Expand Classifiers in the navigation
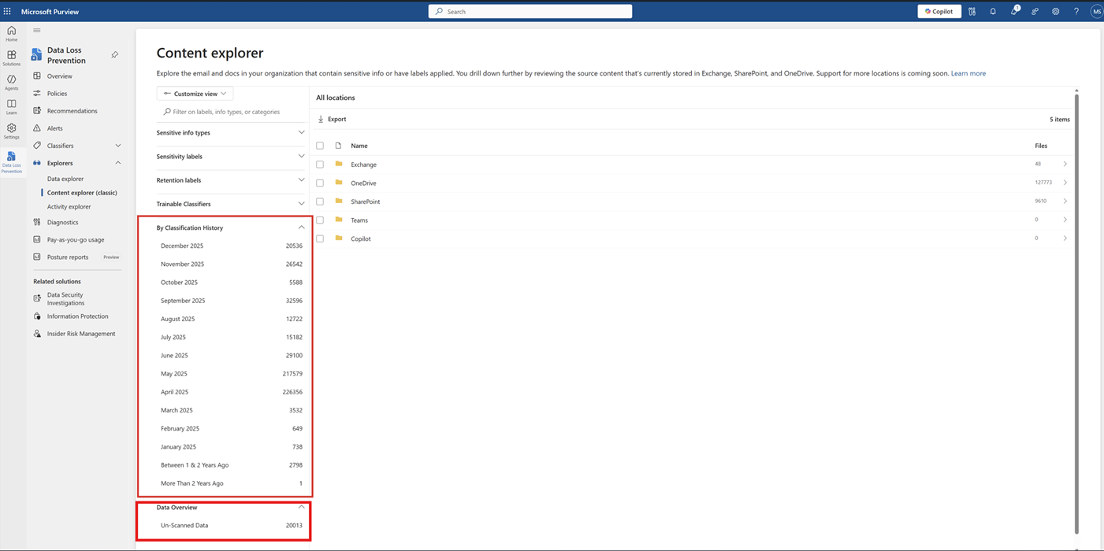The image size is (1104, 551). 118,146
